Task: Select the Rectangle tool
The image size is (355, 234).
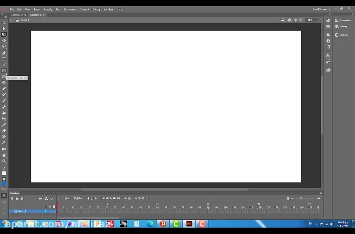Action: (x=4, y=71)
